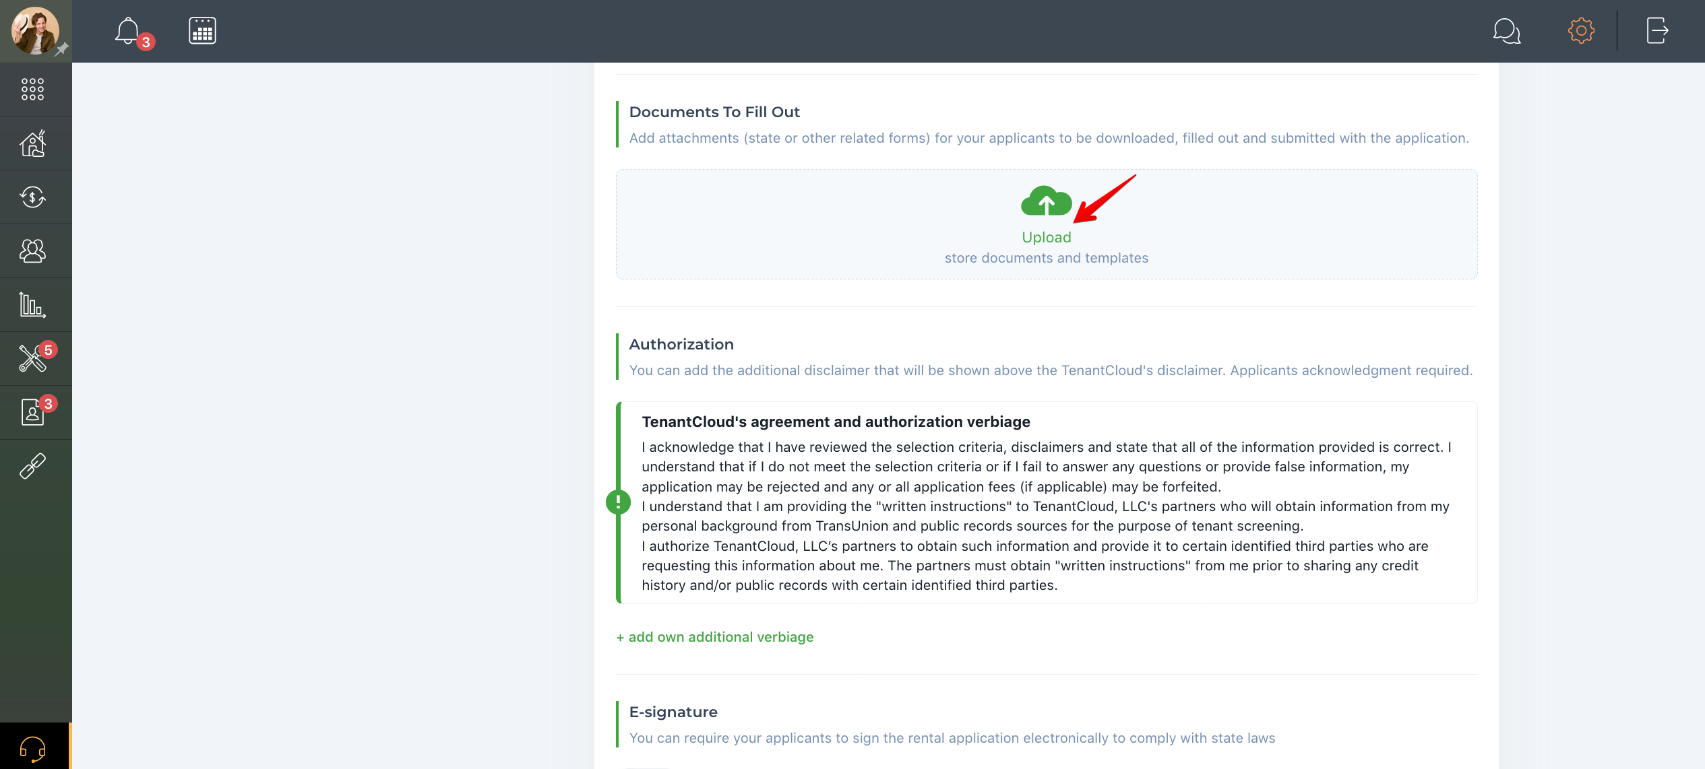This screenshot has height=769, width=1705.
Task: Open the notifications bell icon
Action: click(128, 31)
